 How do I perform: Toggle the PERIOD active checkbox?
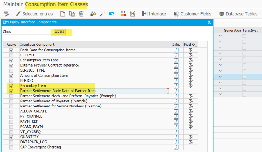(x=11, y=81)
